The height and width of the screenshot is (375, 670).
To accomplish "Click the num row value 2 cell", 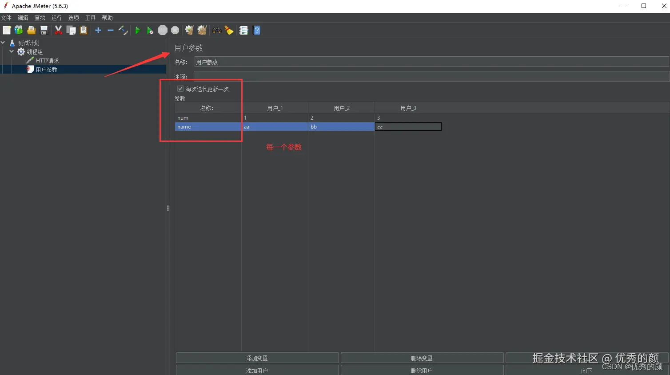I will (x=342, y=118).
